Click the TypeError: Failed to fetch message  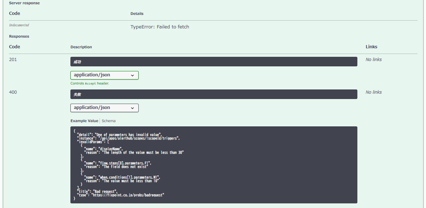coord(160,27)
